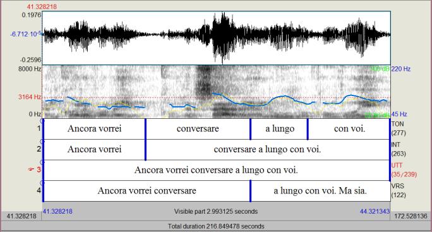Select the 'Ancora vorrei conversare' interval in tier 4
The width and height of the screenshot is (432, 232).
pyautogui.click(x=147, y=191)
